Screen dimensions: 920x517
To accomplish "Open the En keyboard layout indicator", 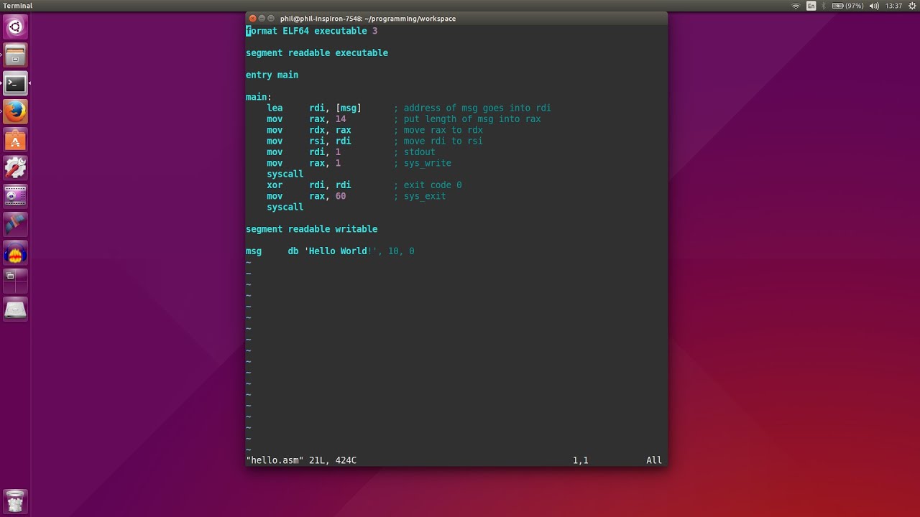I will [x=811, y=6].
